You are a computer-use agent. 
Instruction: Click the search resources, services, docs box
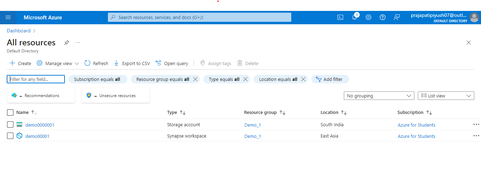[200, 17]
